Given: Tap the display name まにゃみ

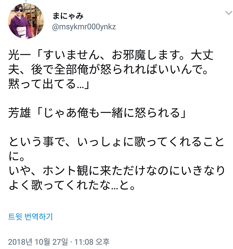Looking at the screenshot, I should (68, 16).
